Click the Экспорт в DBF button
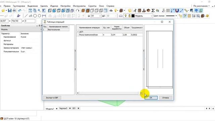This screenshot has width=215, height=121. 52,98
